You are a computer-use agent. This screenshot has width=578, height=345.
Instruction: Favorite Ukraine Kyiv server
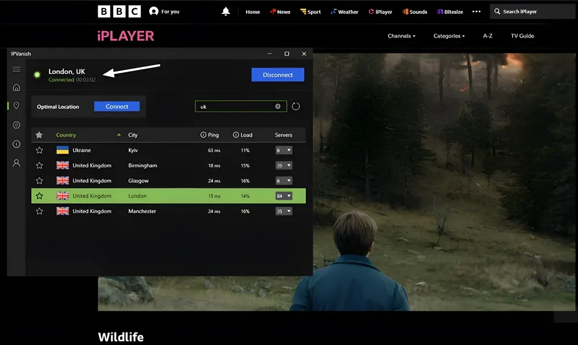click(x=39, y=150)
